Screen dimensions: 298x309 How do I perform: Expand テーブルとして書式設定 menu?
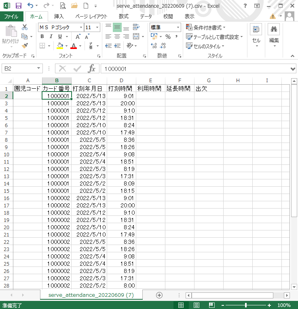[x=214, y=37]
